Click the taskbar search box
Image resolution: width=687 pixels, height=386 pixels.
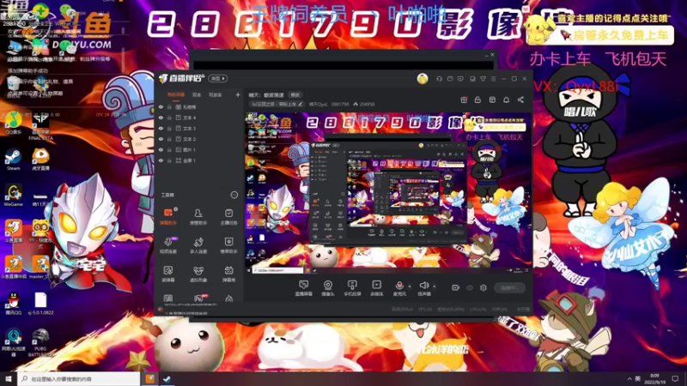tap(79, 378)
